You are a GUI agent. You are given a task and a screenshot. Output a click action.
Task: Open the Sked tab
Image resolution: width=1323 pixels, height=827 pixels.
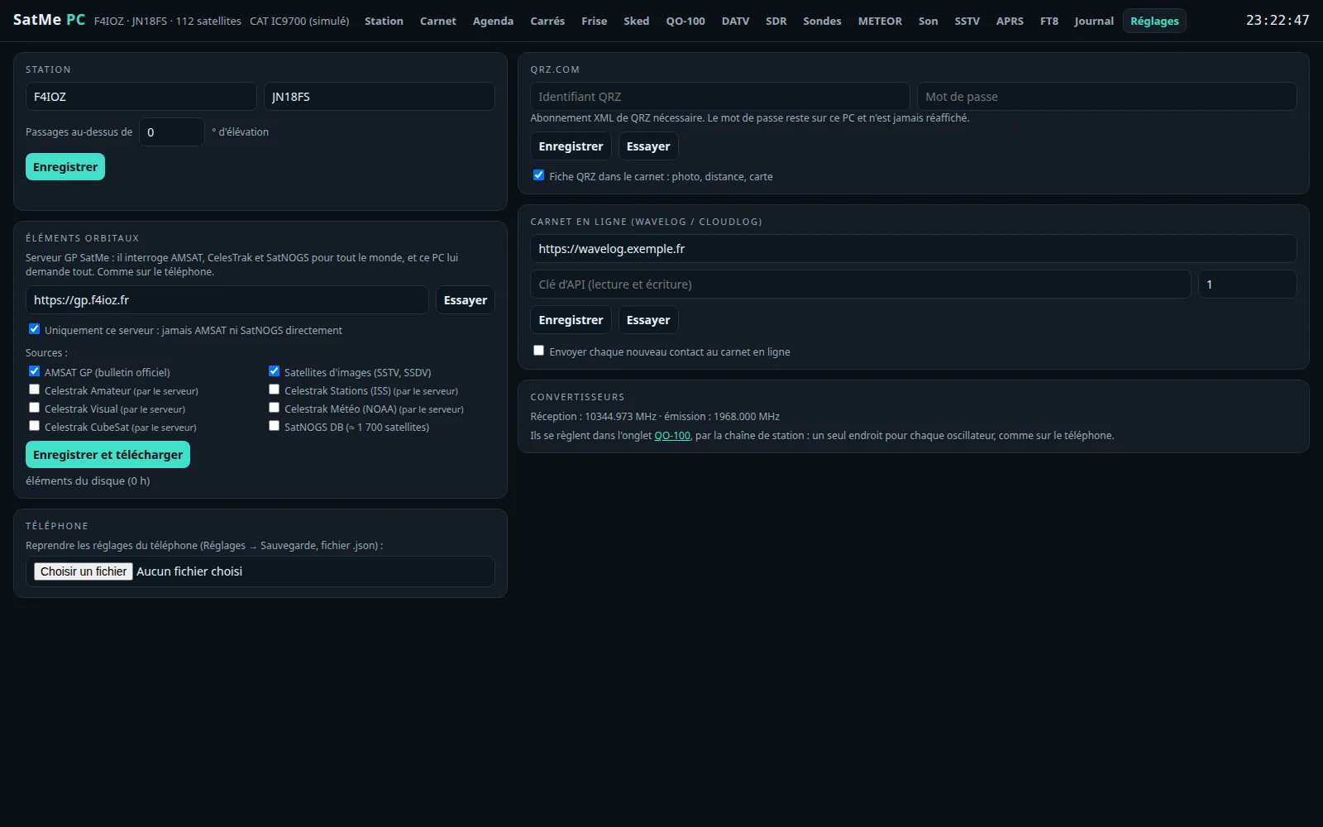tap(636, 21)
